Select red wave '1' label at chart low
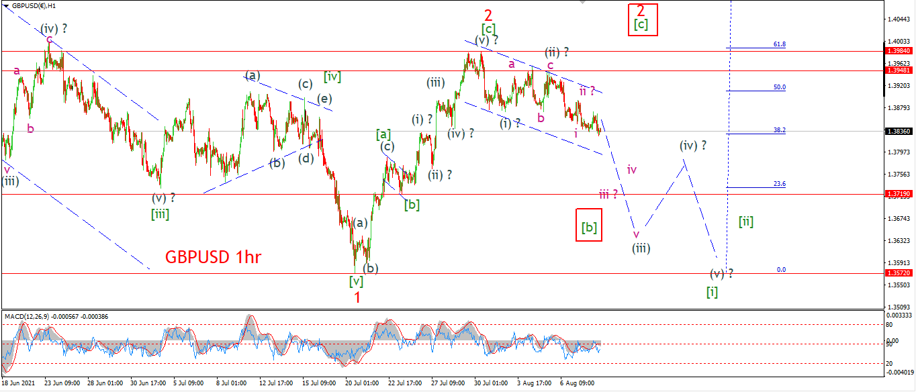Image resolution: width=916 pixels, height=392 pixels. [x=357, y=297]
